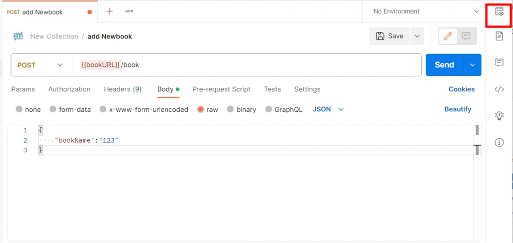The width and height of the screenshot is (513, 243).
Task: Switch to the Headers tab
Action: click(x=122, y=89)
